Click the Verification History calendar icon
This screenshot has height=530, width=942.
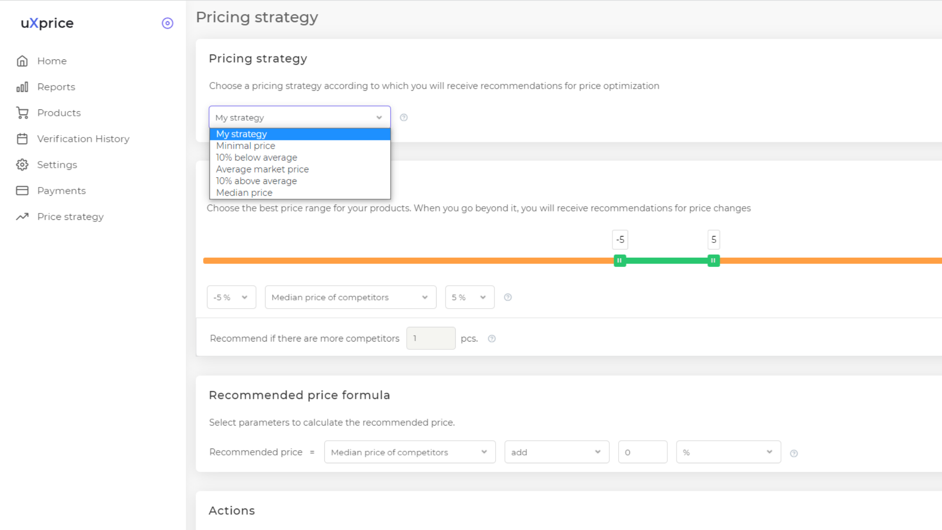22,139
